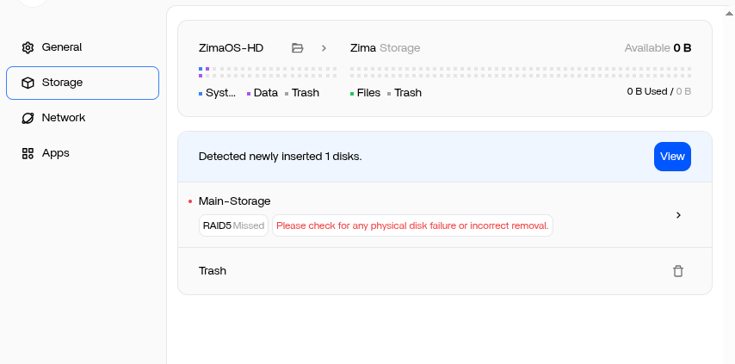Click the RAID5 Missed badge
This screenshot has width=735, height=364.
(x=233, y=225)
